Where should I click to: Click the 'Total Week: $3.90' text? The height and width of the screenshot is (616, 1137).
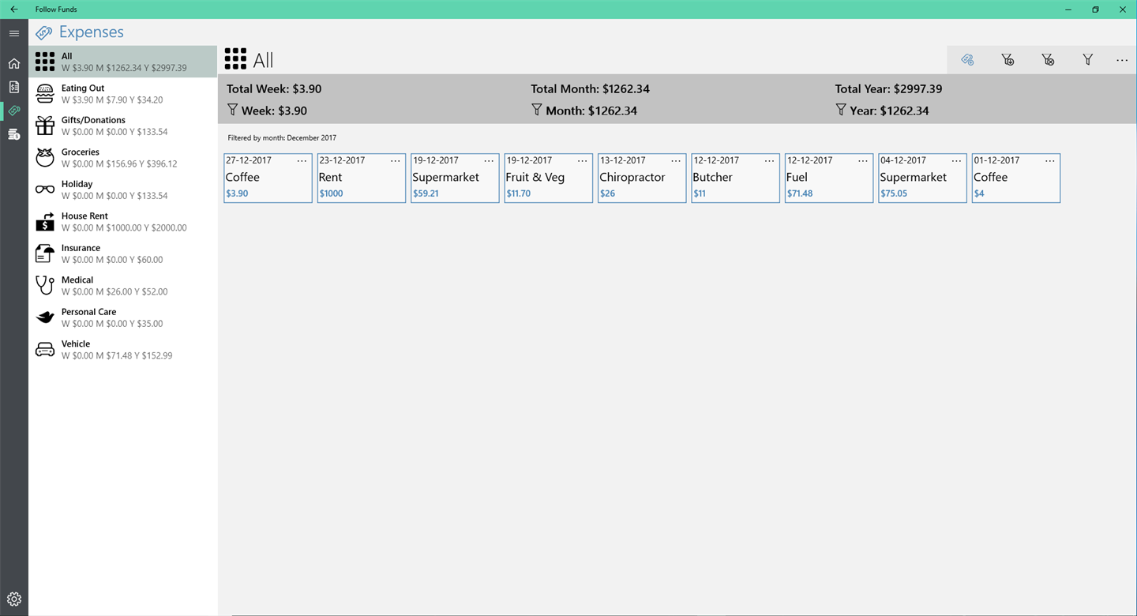click(x=274, y=88)
